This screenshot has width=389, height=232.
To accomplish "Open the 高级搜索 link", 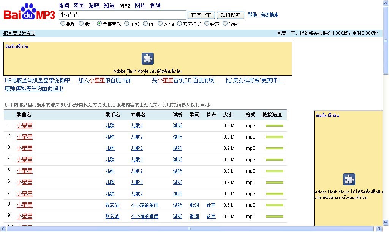I will point(269,15).
